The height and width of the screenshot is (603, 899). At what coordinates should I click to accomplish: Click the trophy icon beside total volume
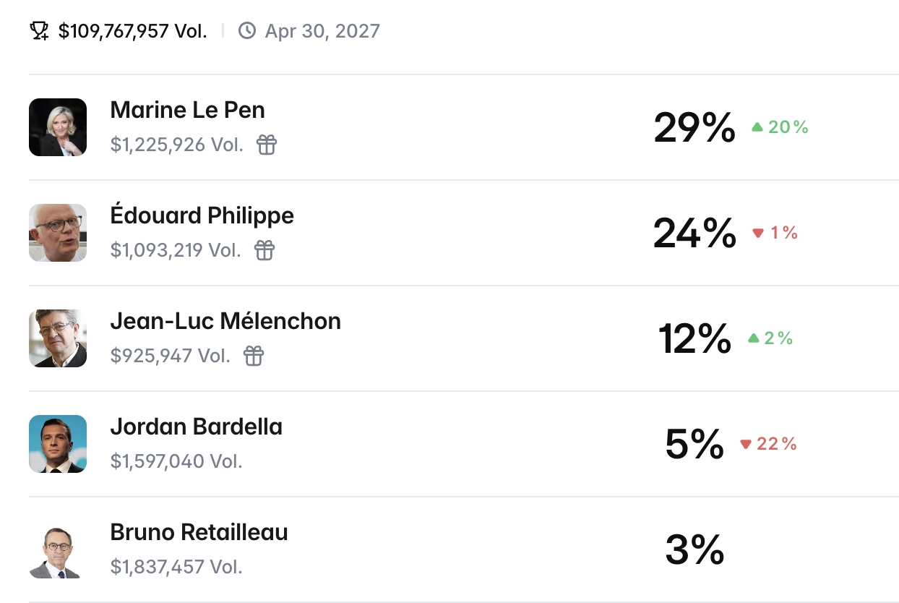pyautogui.click(x=39, y=30)
